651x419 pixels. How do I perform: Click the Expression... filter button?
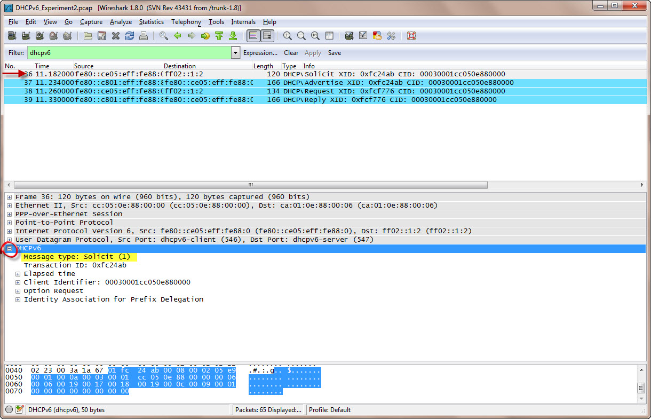(x=260, y=53)
